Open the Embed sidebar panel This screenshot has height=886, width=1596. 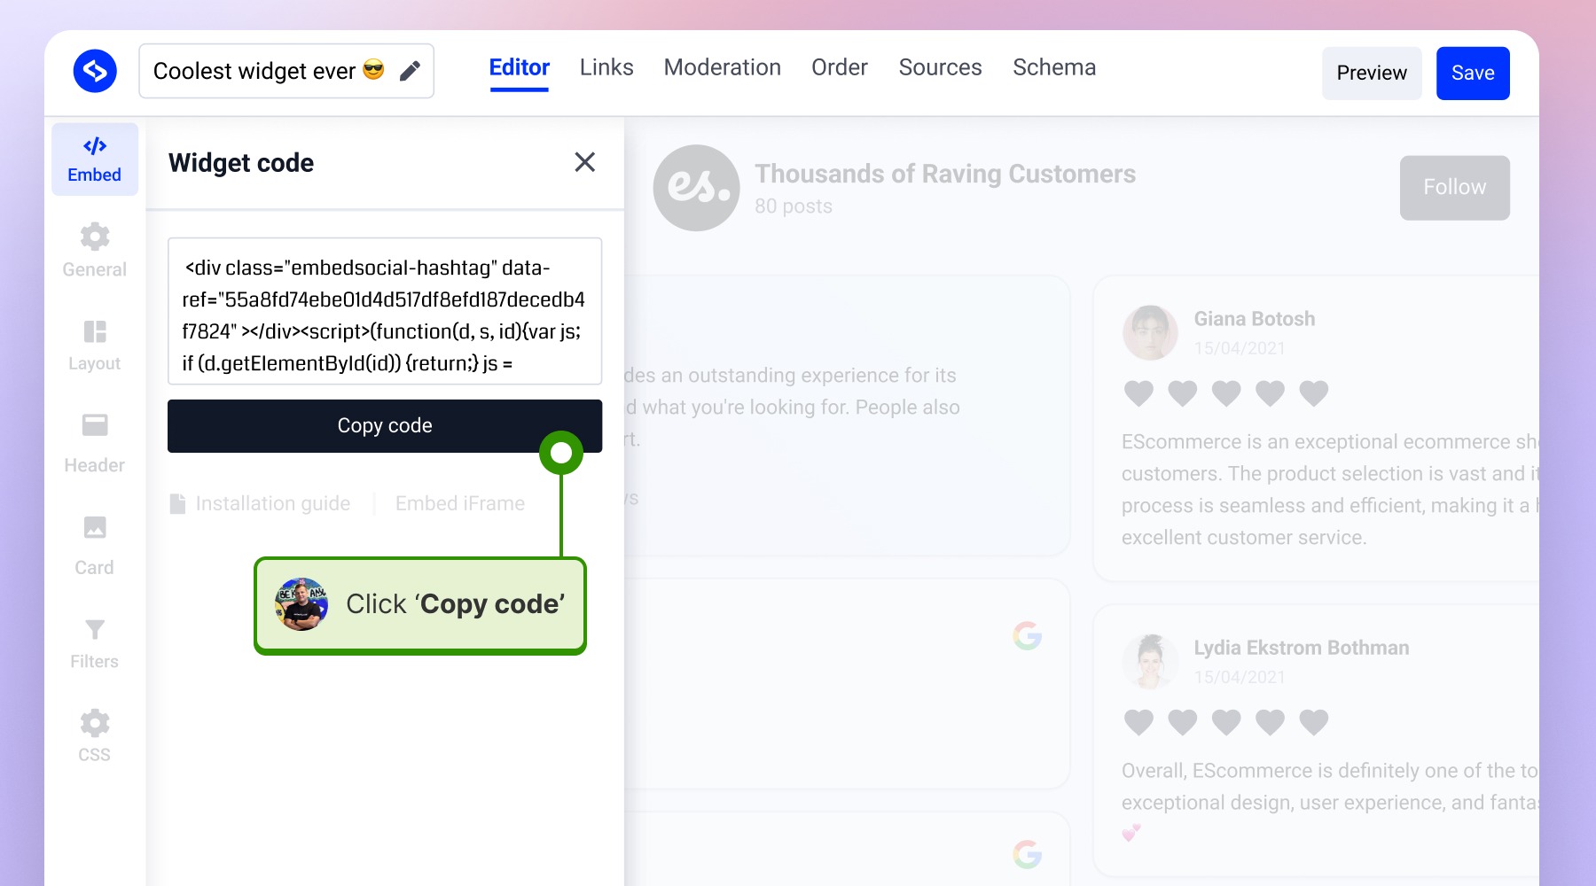click(95, 159)
